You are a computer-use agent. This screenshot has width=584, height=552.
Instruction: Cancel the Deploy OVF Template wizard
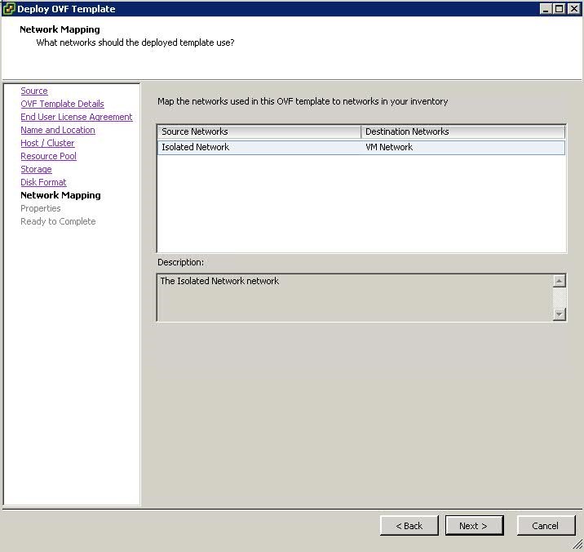546,526
